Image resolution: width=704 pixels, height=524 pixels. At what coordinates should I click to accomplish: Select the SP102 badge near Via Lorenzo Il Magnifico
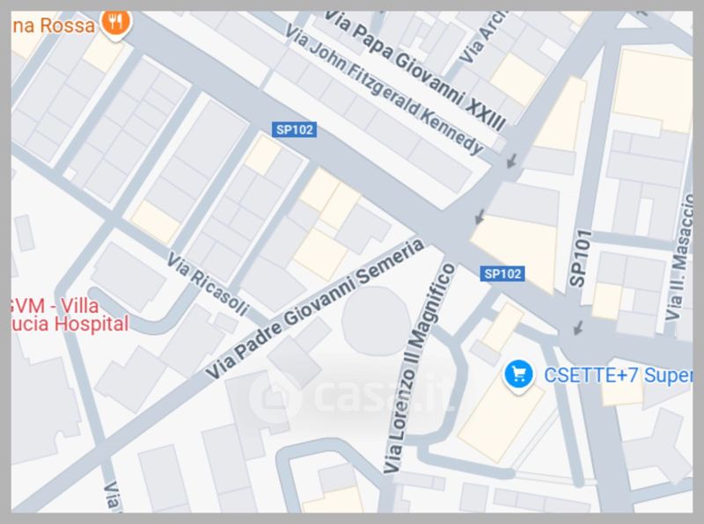point(502,273)
